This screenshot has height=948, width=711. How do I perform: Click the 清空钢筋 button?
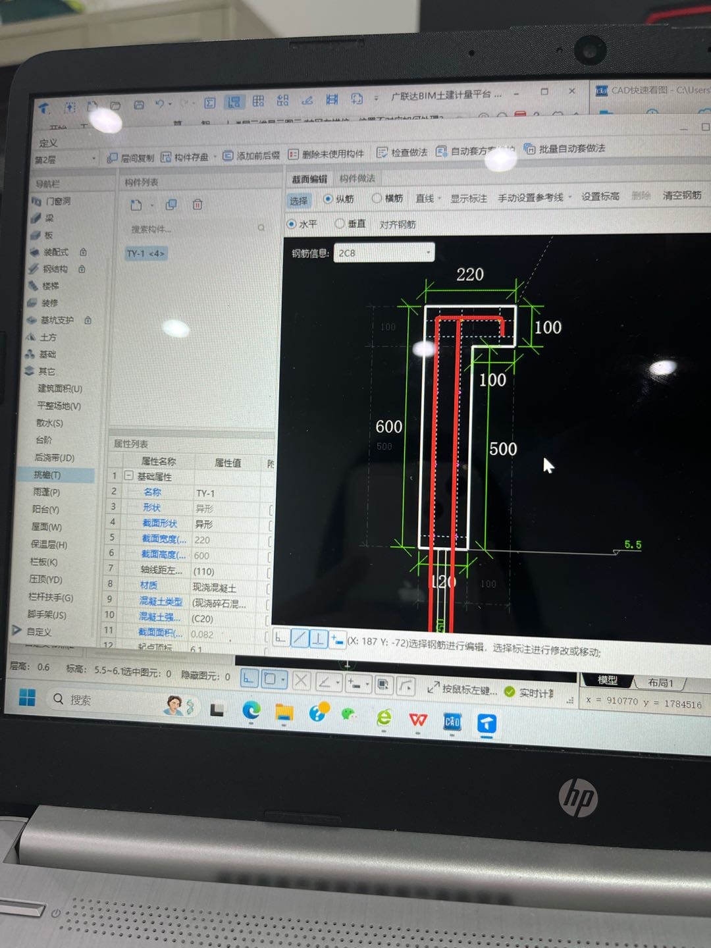tap(682, 195)
